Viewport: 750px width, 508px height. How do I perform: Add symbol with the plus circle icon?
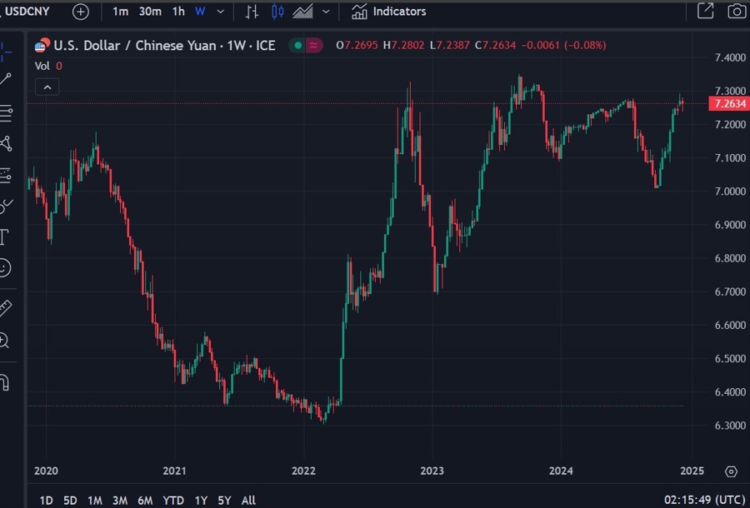pos(81,12)
